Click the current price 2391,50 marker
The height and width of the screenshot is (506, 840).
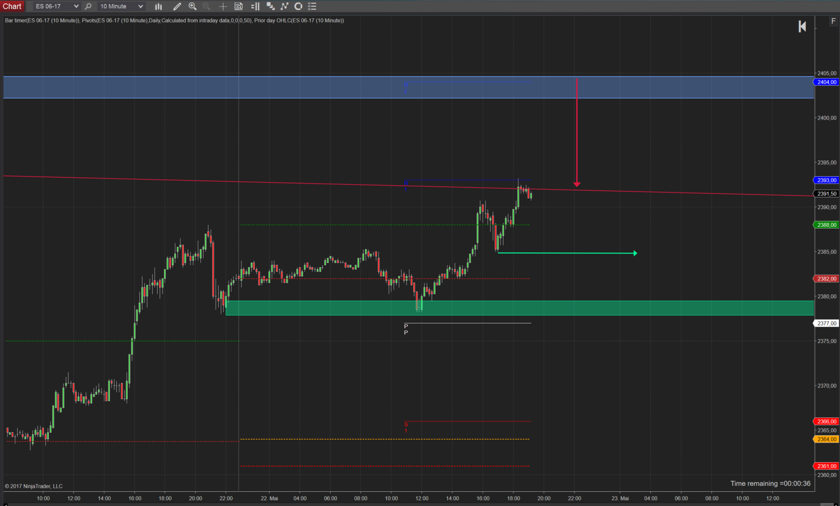tap(826, 194)
